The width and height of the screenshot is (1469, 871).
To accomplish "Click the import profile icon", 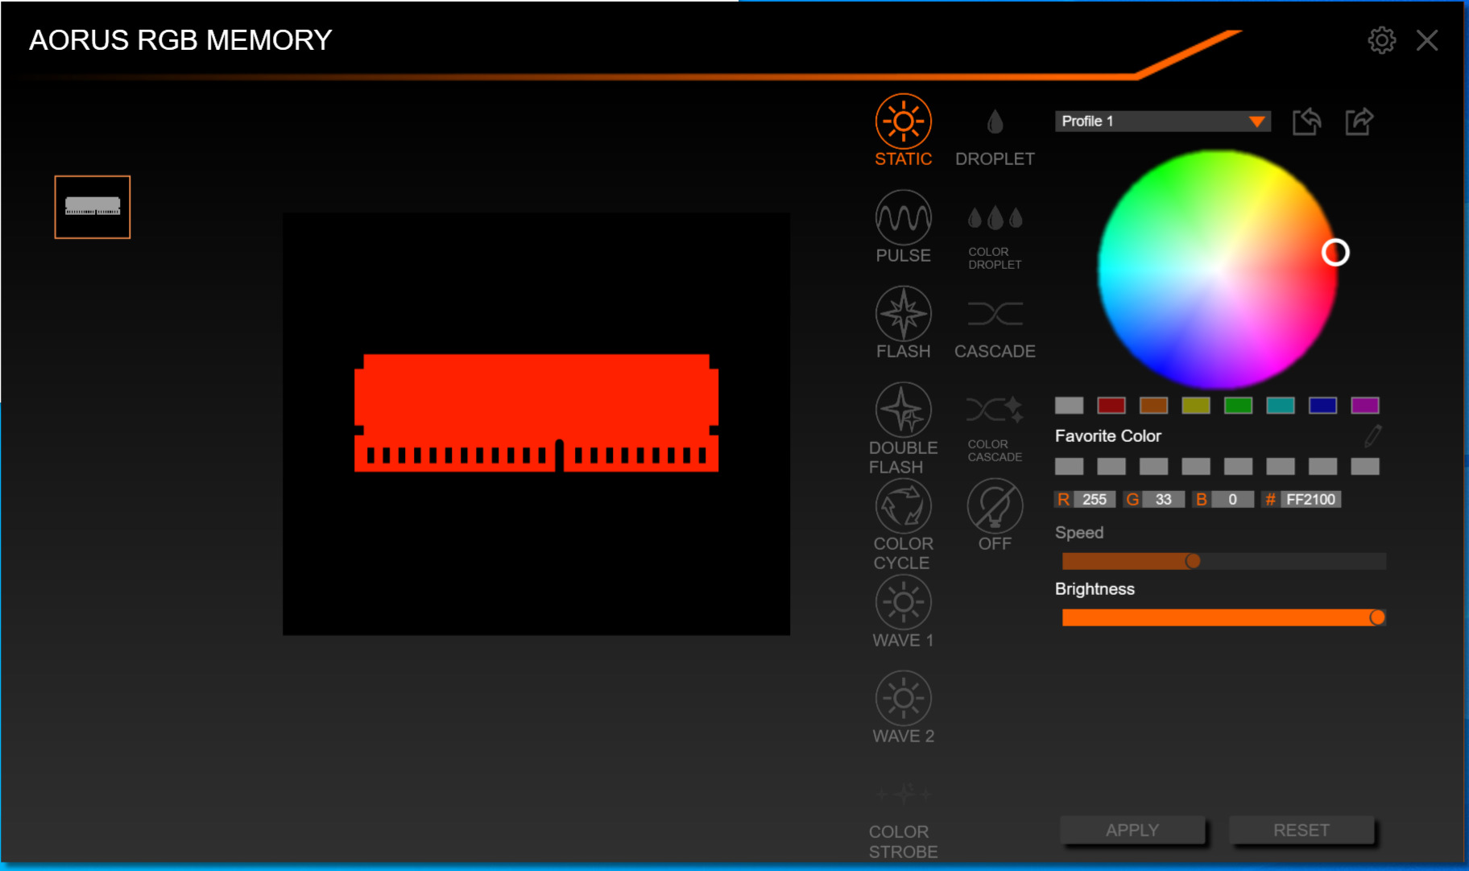I will point(1307,121).
